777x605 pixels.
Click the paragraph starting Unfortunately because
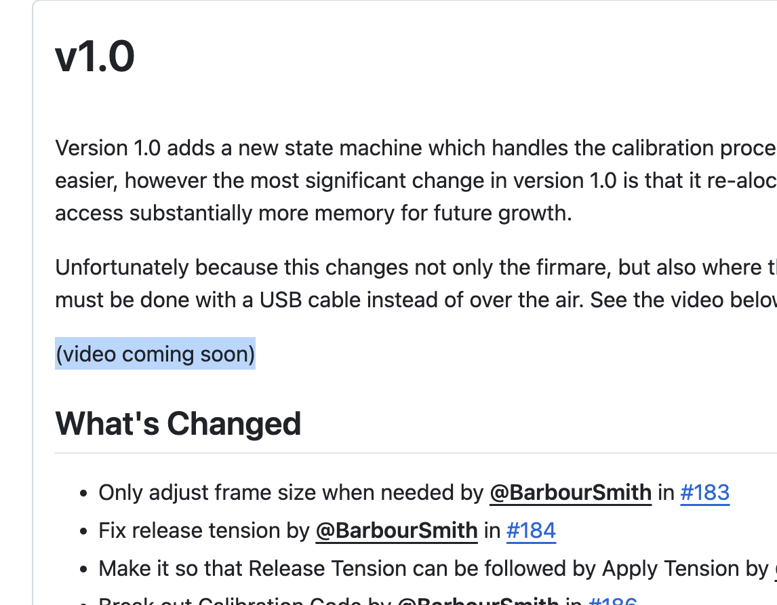(416, 284)
